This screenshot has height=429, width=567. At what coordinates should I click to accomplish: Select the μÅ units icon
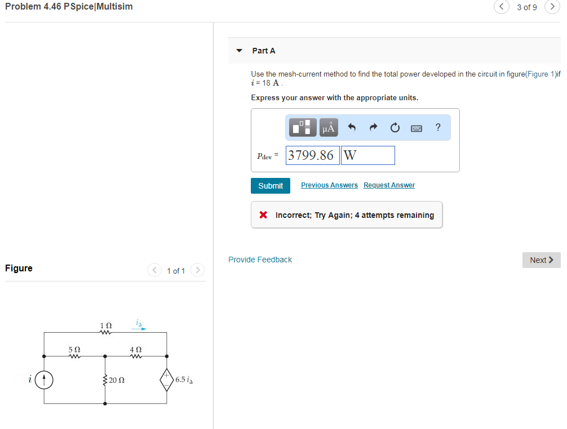tap(330, 127)
